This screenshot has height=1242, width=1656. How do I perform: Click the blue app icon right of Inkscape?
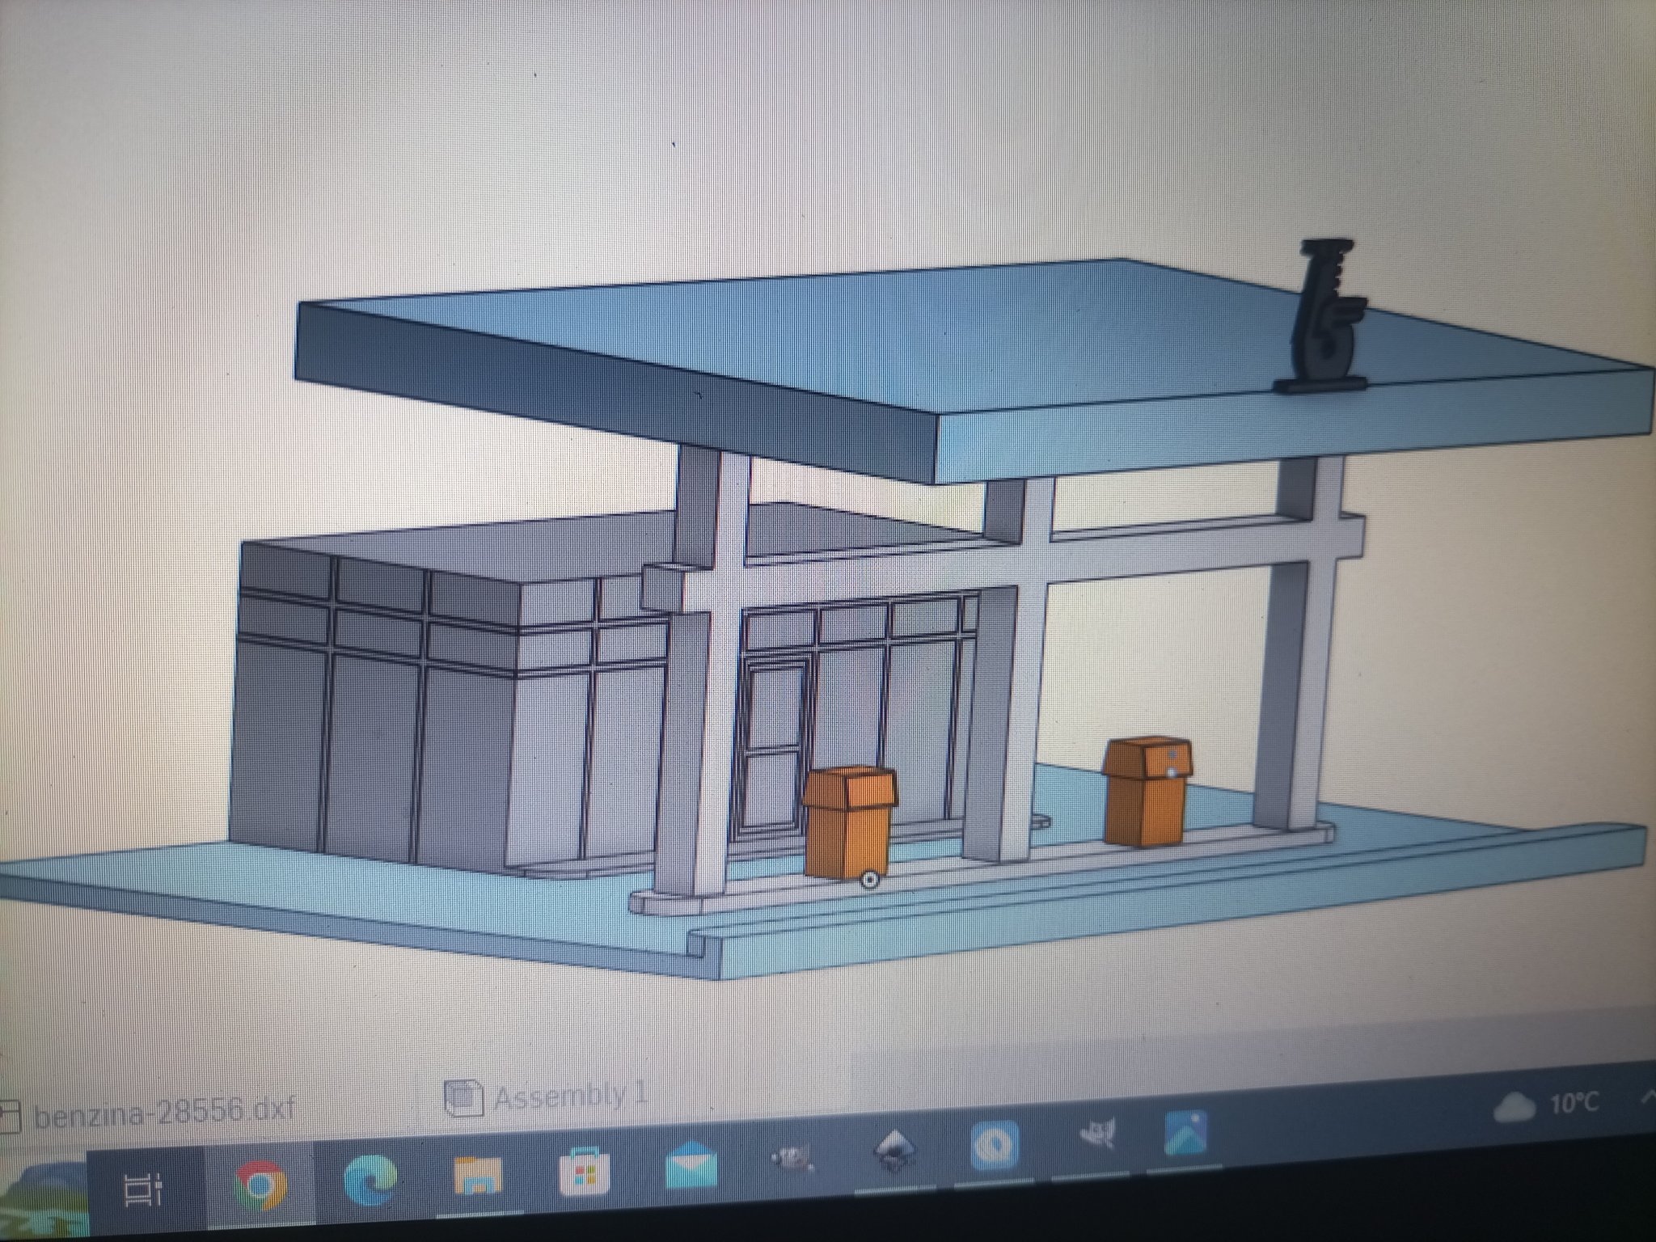(x=995, y=1145)
